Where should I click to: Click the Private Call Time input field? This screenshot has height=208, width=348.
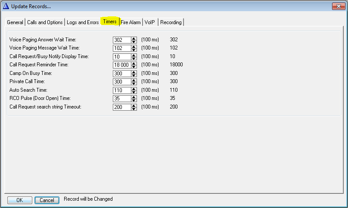tap(122, 82)
